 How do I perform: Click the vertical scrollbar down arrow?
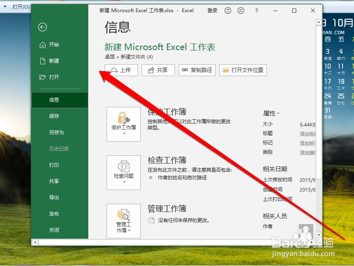pos(319,235)
